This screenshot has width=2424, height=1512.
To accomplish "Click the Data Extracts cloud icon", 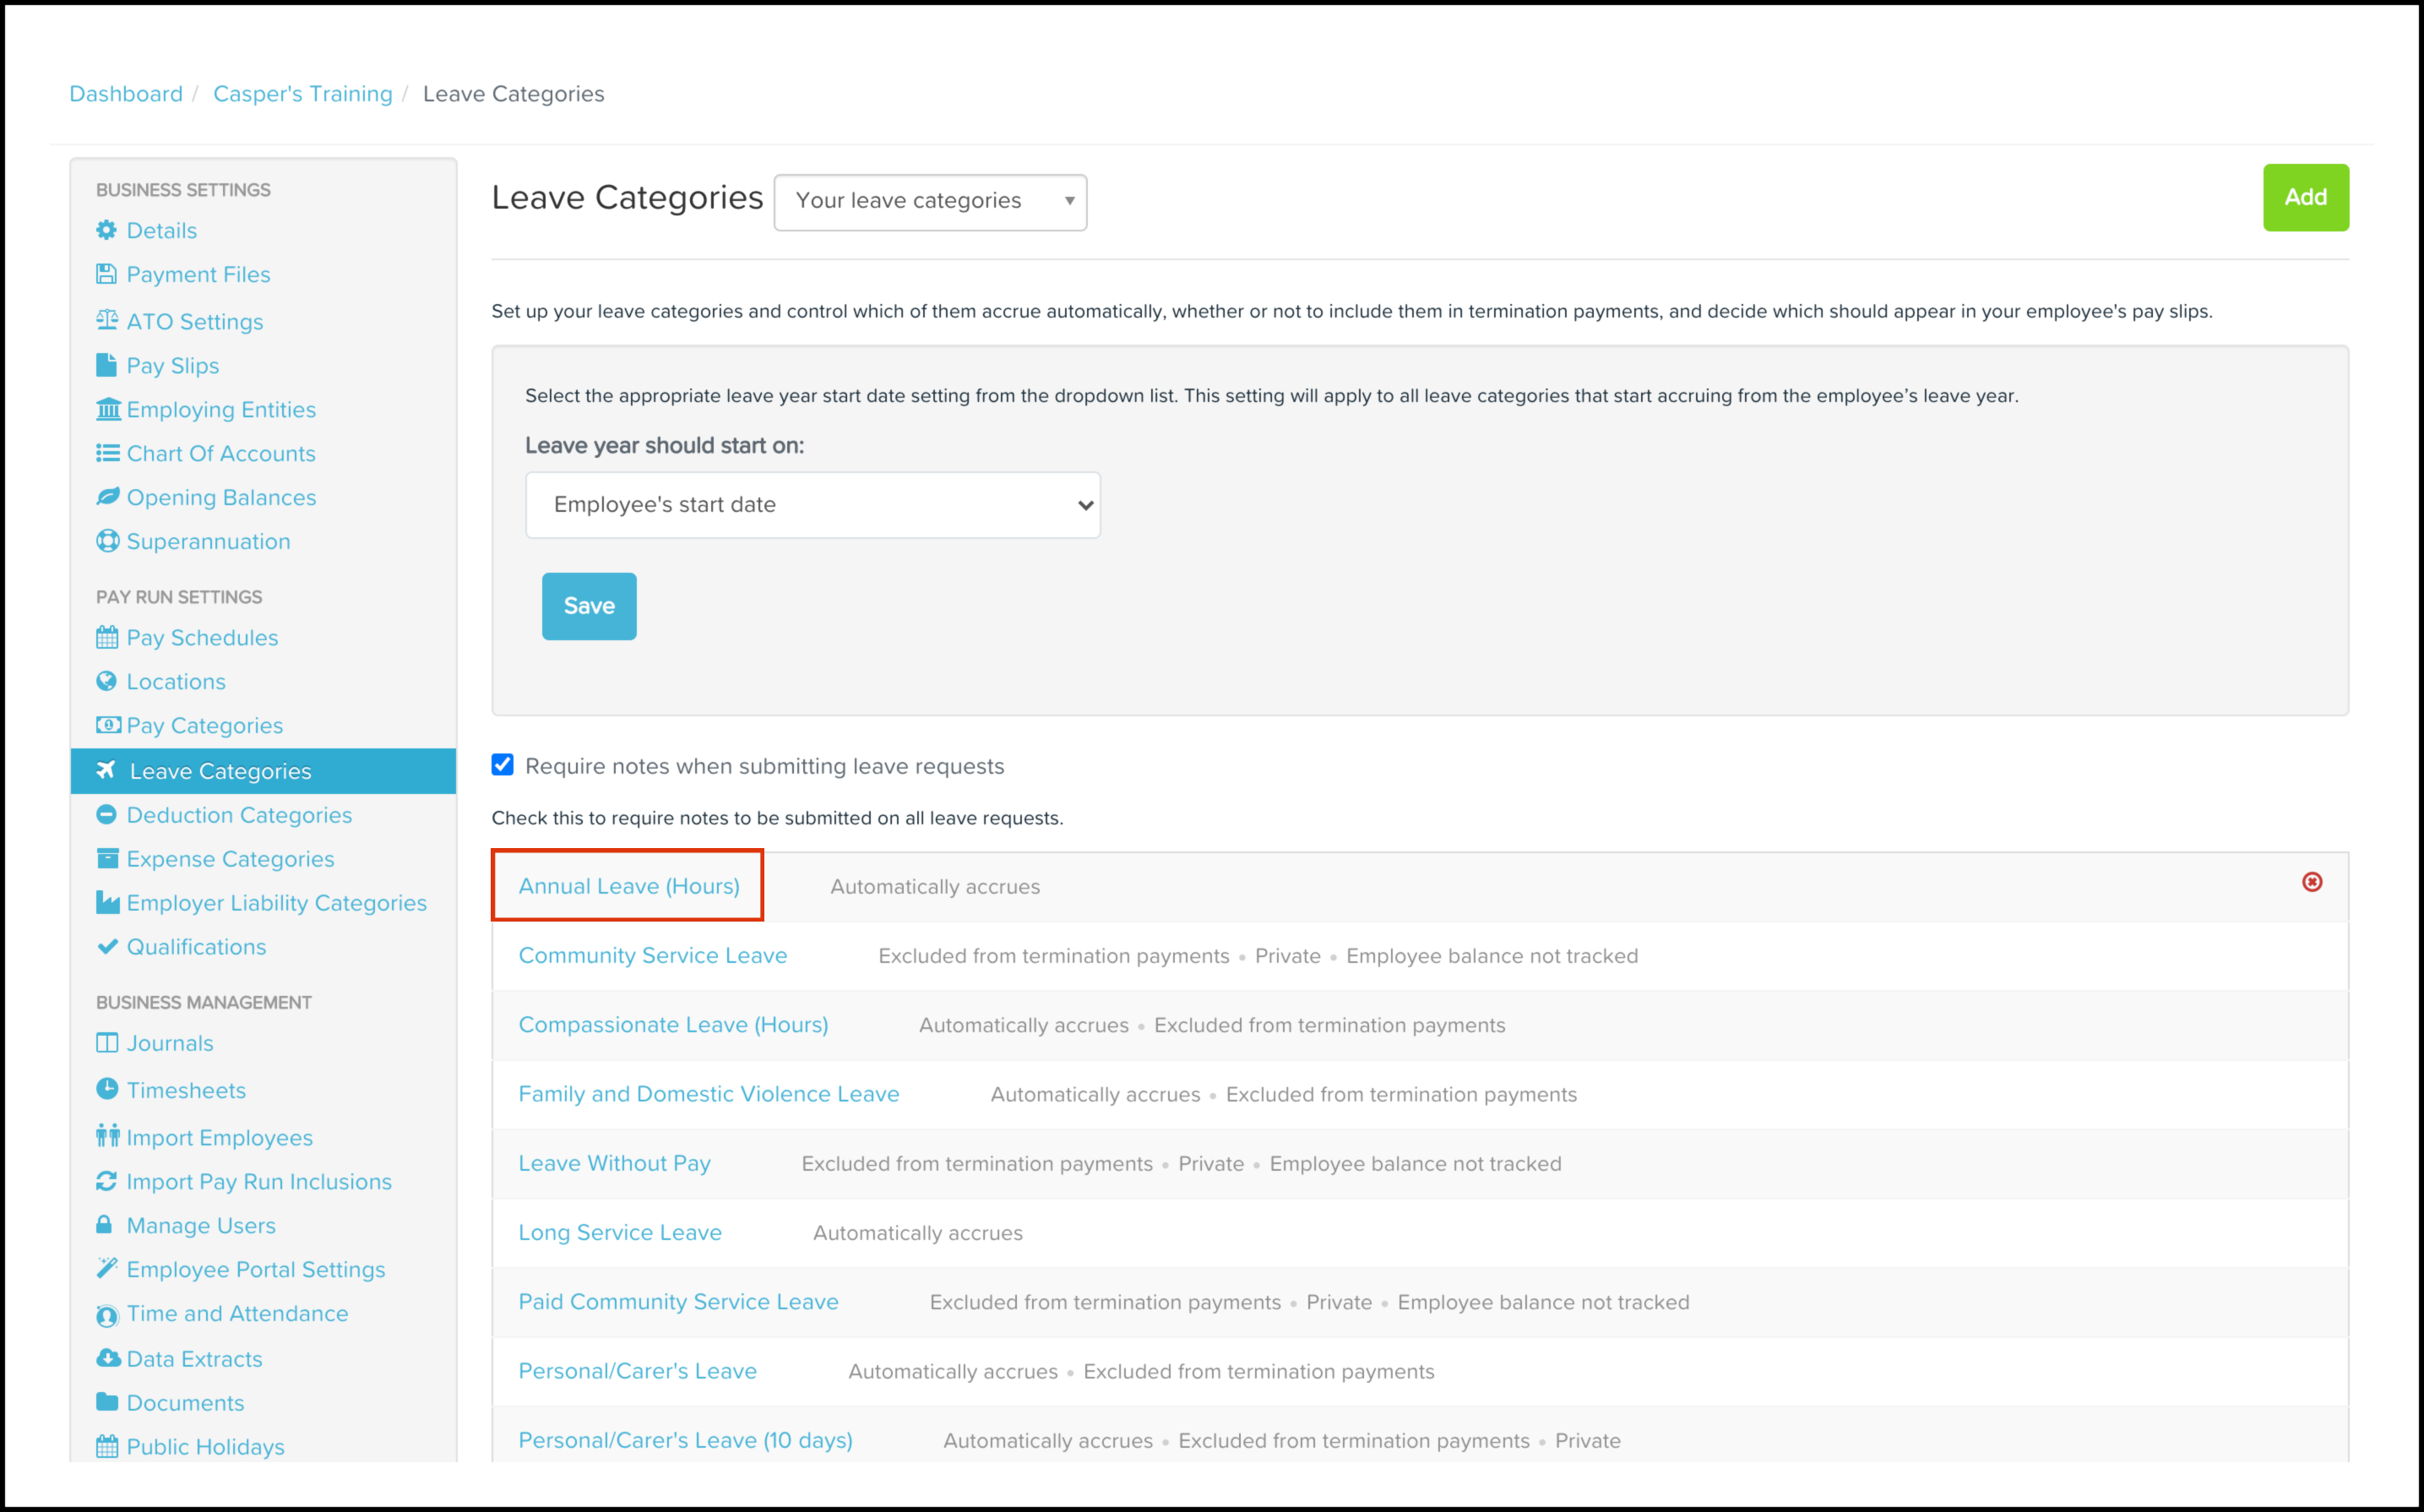I will coord(107,1358).
